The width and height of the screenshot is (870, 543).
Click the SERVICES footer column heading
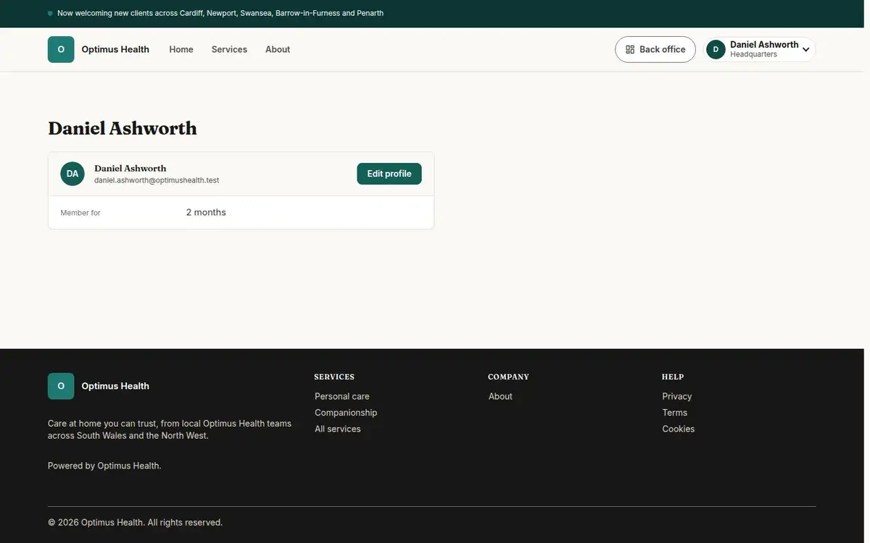pos(334,376)
